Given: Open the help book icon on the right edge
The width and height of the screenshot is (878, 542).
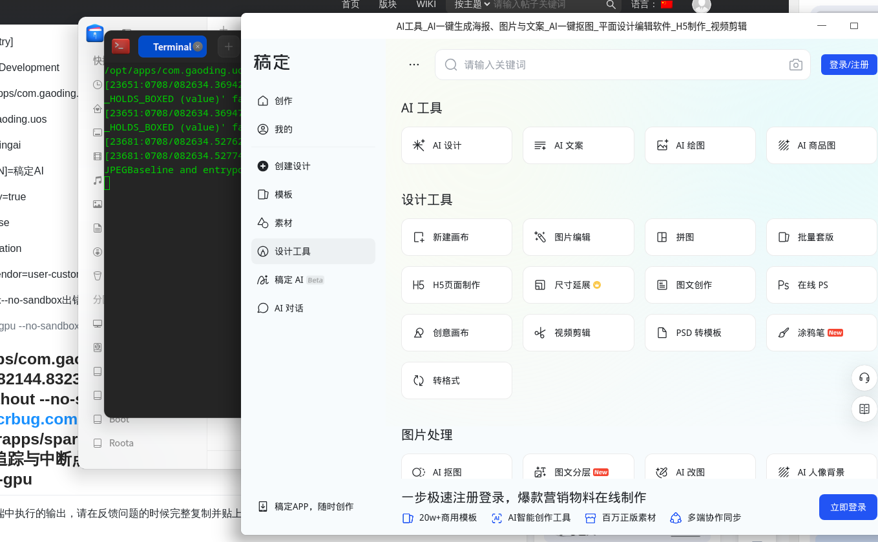Looking at the screenshot, I should pyautogui.click(x=864, y=409).
